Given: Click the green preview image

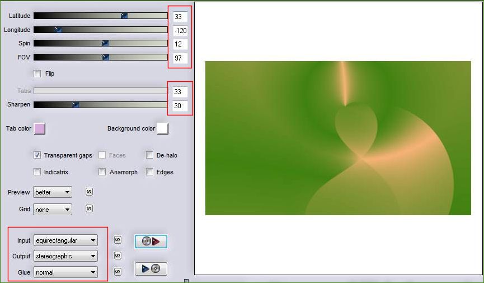Looking at the screenshot, I should [338, 138].
